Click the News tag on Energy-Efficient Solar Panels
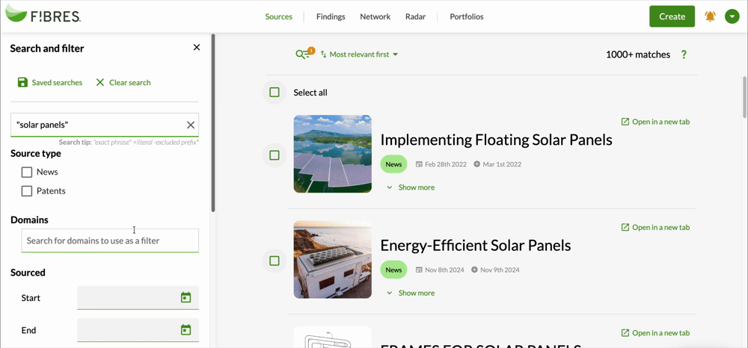 coord(393,270)
